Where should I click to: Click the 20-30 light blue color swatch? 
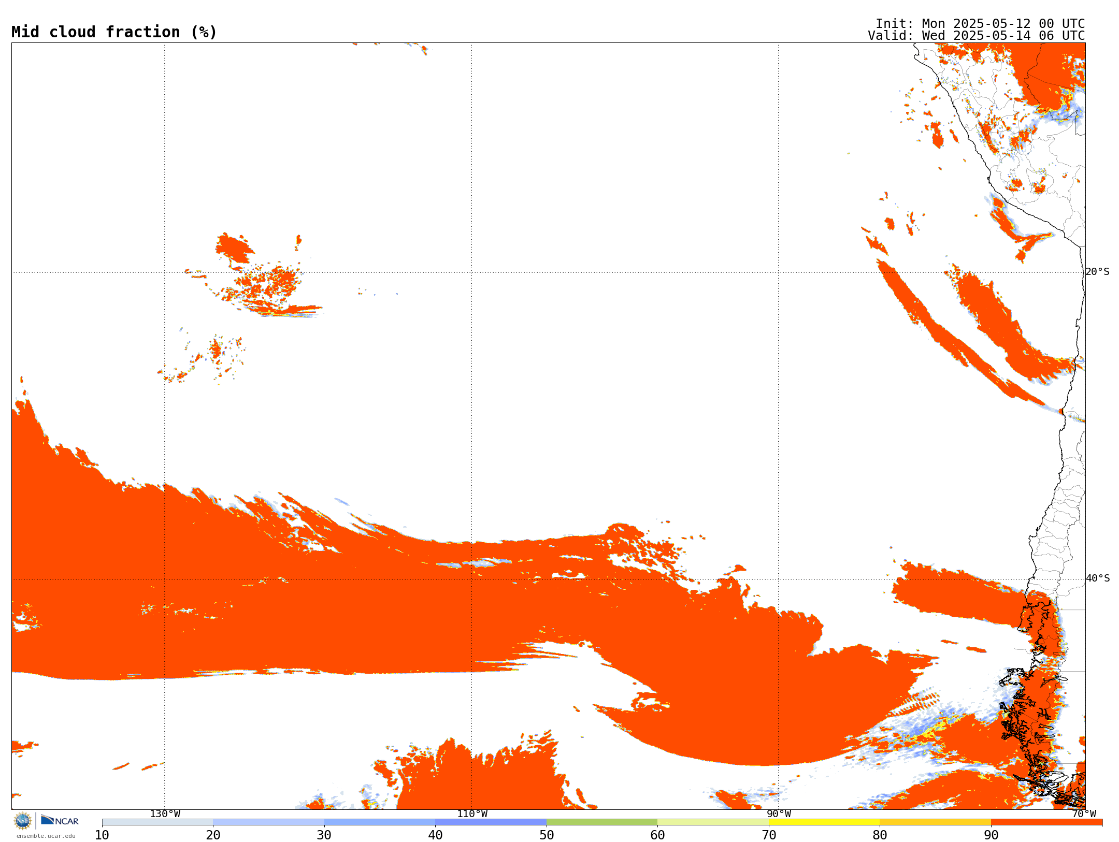pyautogui.click(x=269, y=822)
